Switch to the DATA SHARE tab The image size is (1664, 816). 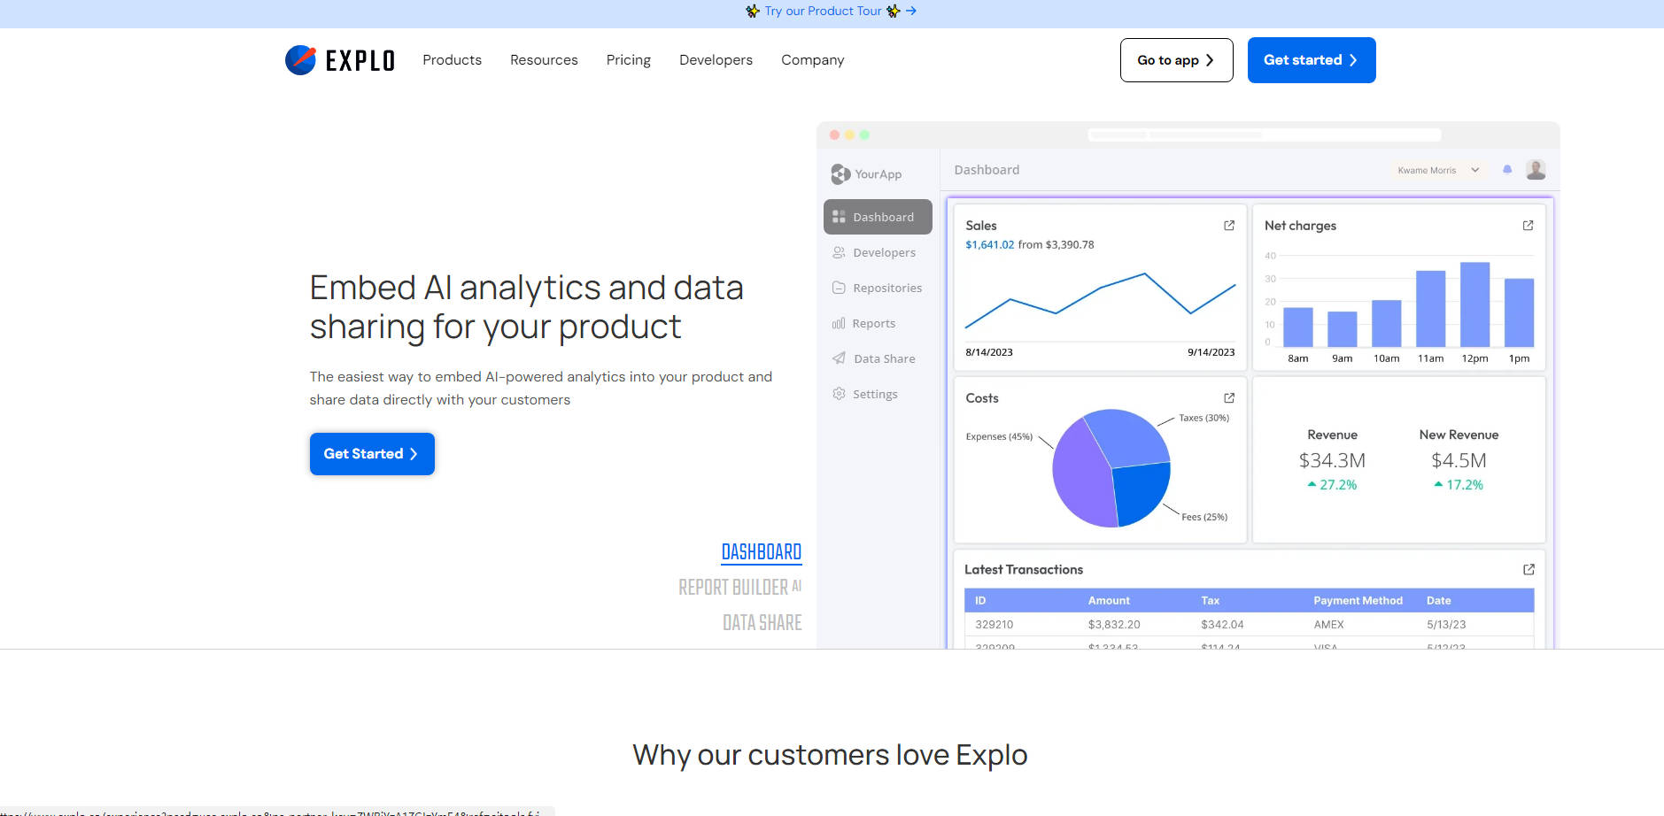(x=761, y=622)
